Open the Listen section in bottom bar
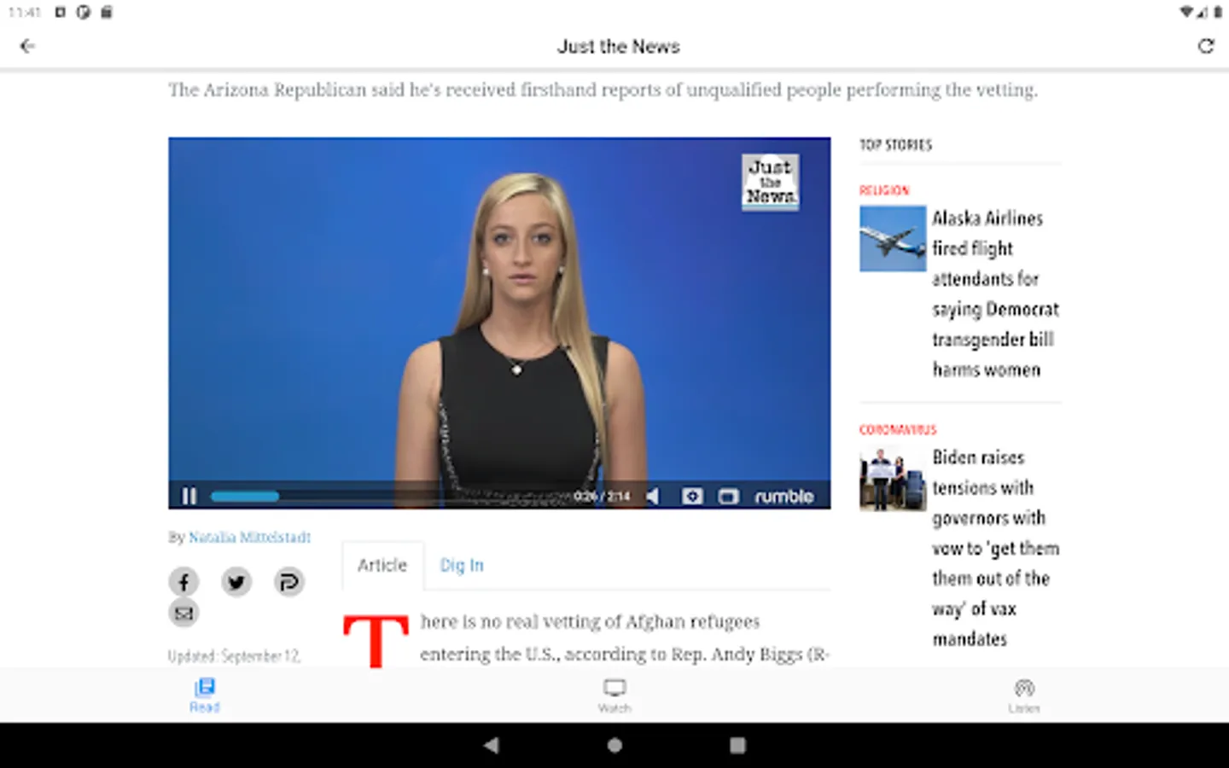 click(x=1024, y=695)
